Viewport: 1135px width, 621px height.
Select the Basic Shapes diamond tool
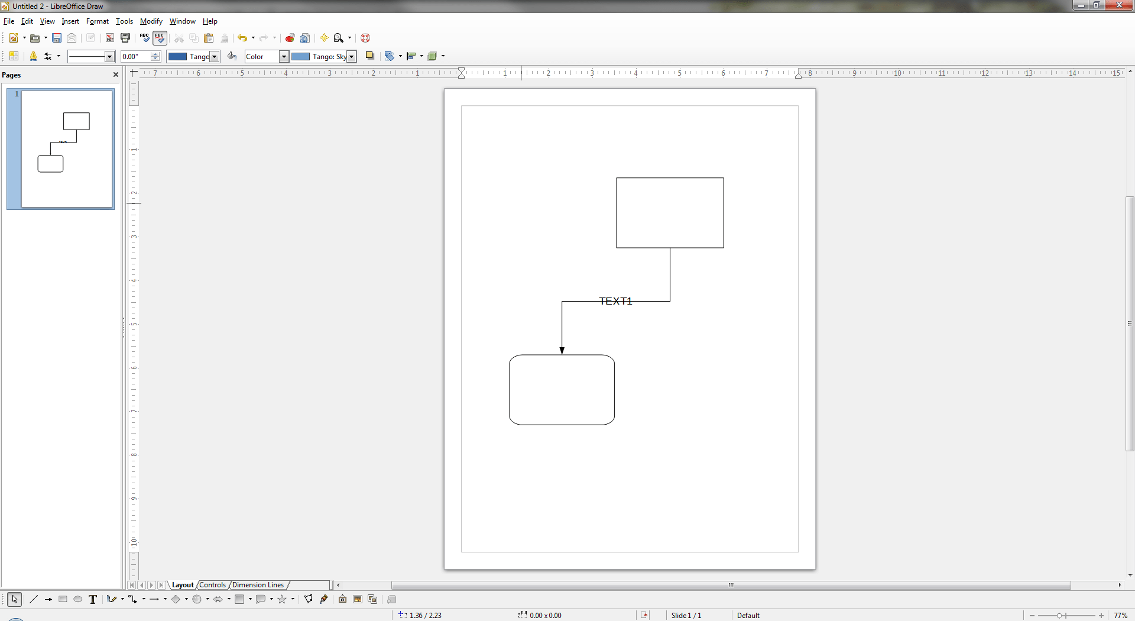(x=176, y=599)
